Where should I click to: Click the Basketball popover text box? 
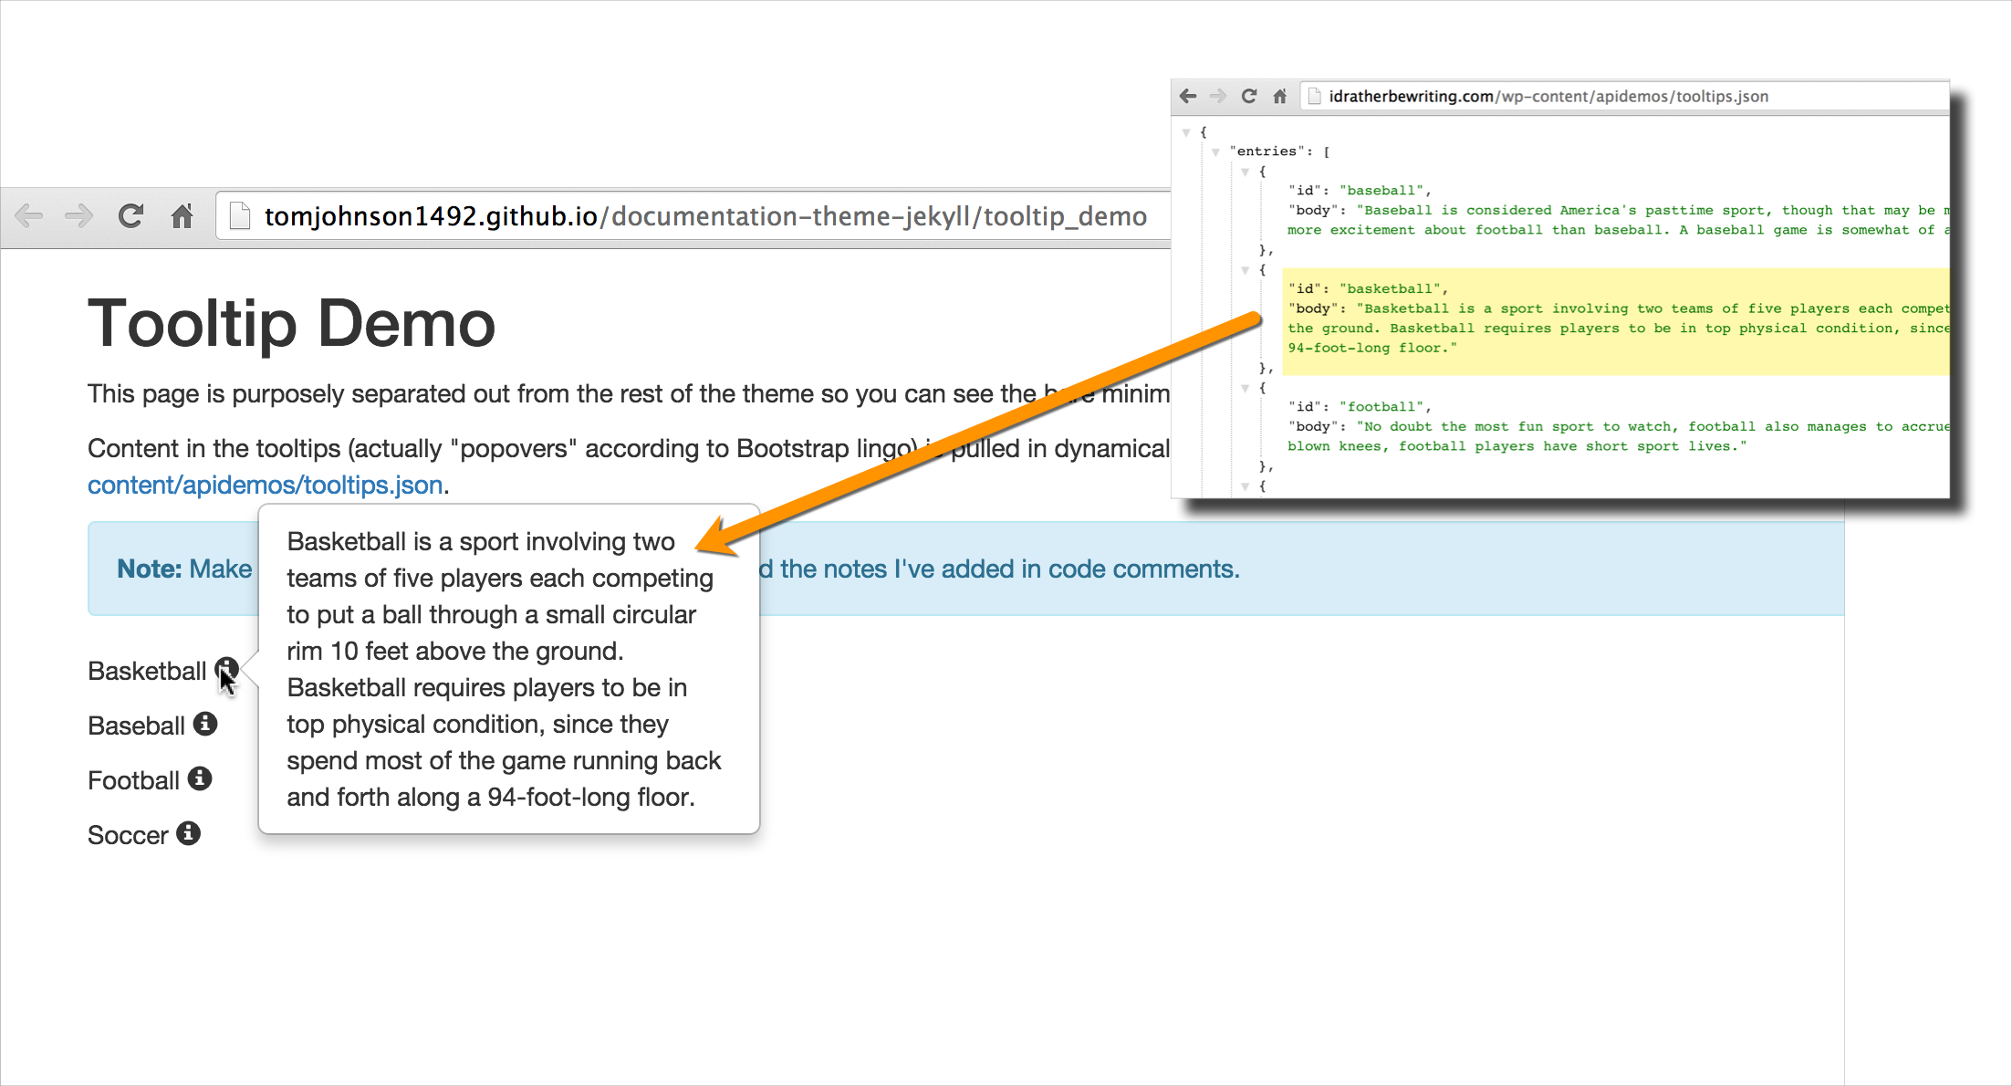coord(508,669)
